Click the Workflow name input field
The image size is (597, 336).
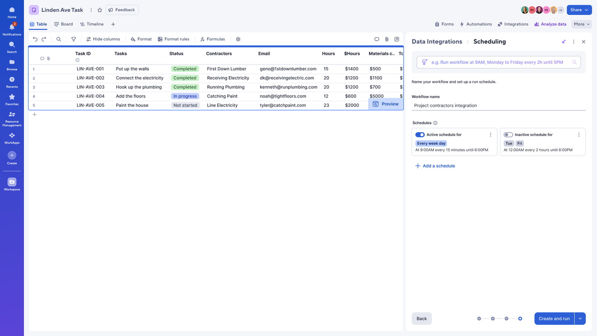click(498, 106)
